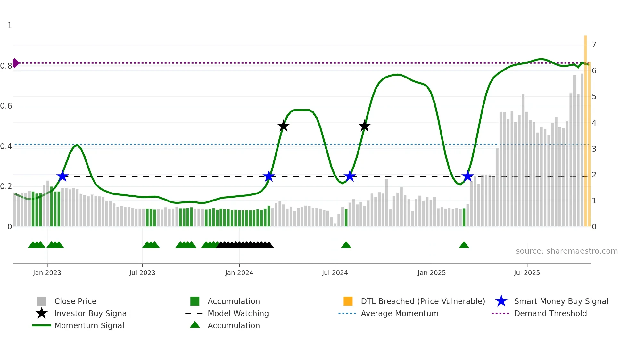Click the source: sharemaestro.com text
The image size is (628, 353).
tap(566, 251)
